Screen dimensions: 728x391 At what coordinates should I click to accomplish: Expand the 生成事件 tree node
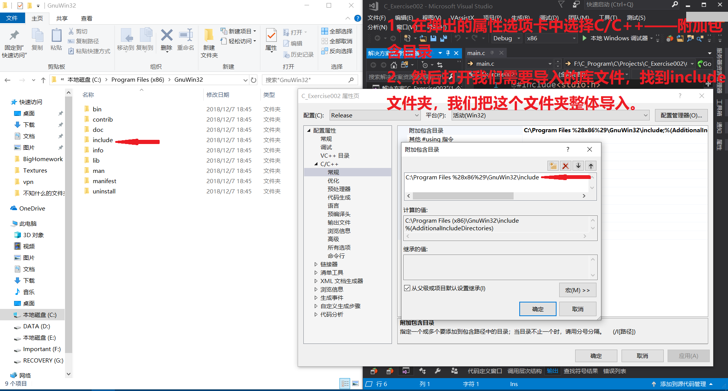[x=316, y=298]
